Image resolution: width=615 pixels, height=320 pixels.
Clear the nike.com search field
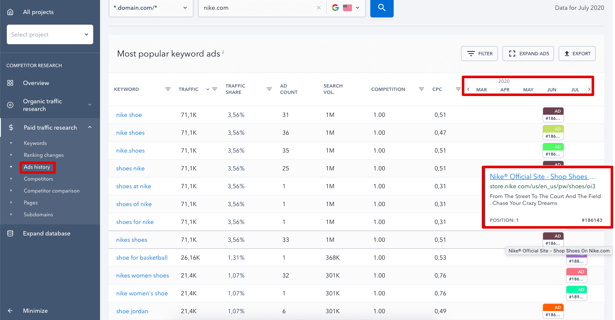(319, 8)
